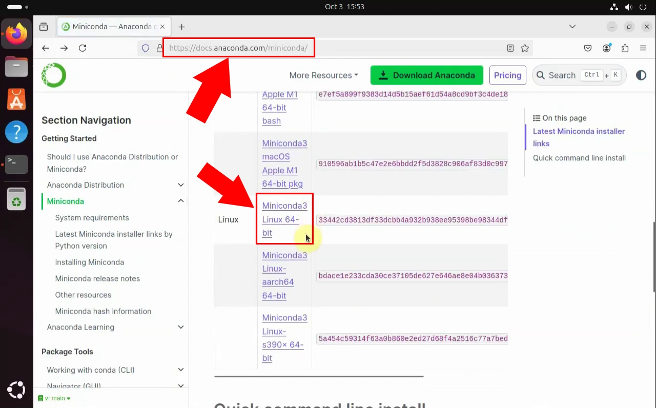Launch Ubuntu Software from the dock
The height and width of the screenshot is (408, 656).
tap(16, 99)
